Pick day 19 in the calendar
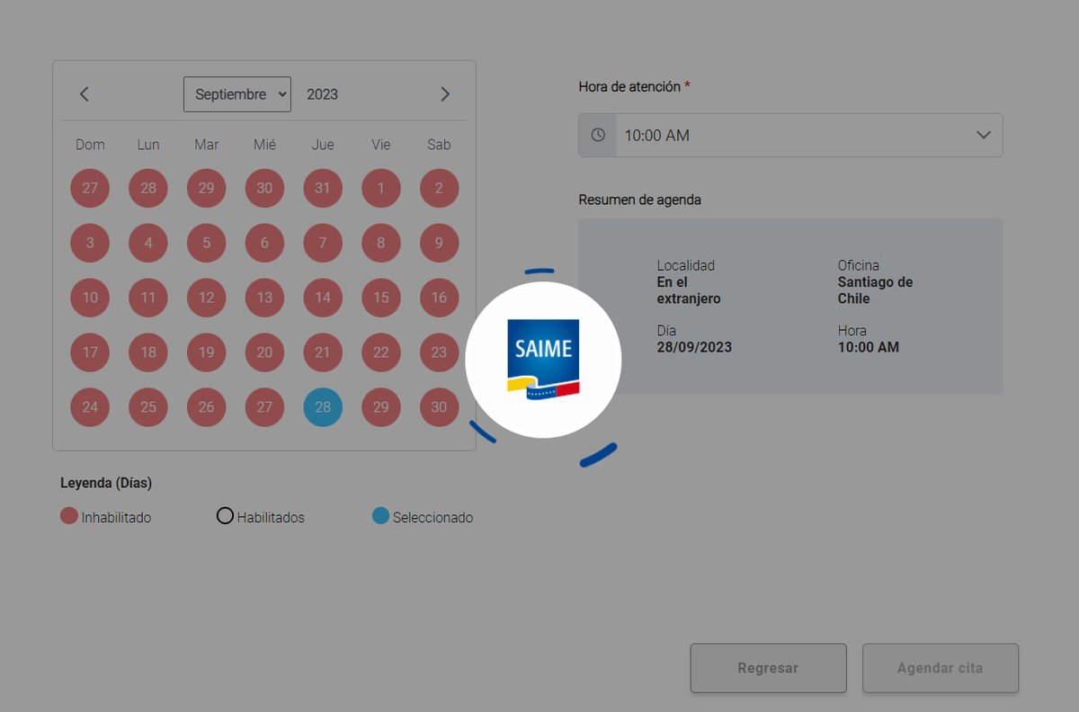The width and height of the screenshot is (1079, 712). pos(207,352)
